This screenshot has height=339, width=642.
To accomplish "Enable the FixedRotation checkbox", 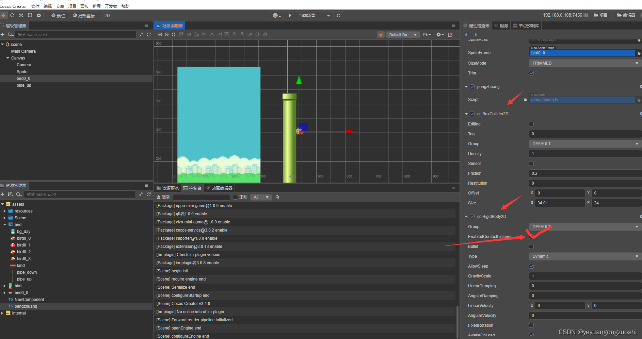I will coord(531,325).
